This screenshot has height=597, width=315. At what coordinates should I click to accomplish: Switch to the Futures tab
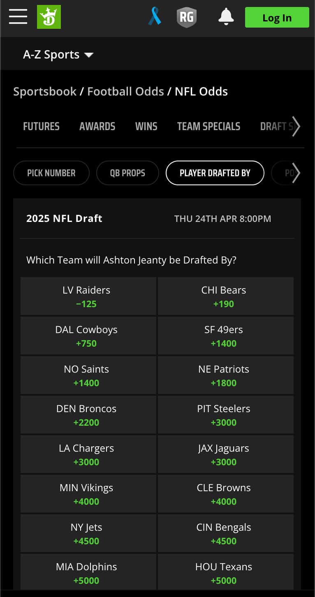(41, 126)
